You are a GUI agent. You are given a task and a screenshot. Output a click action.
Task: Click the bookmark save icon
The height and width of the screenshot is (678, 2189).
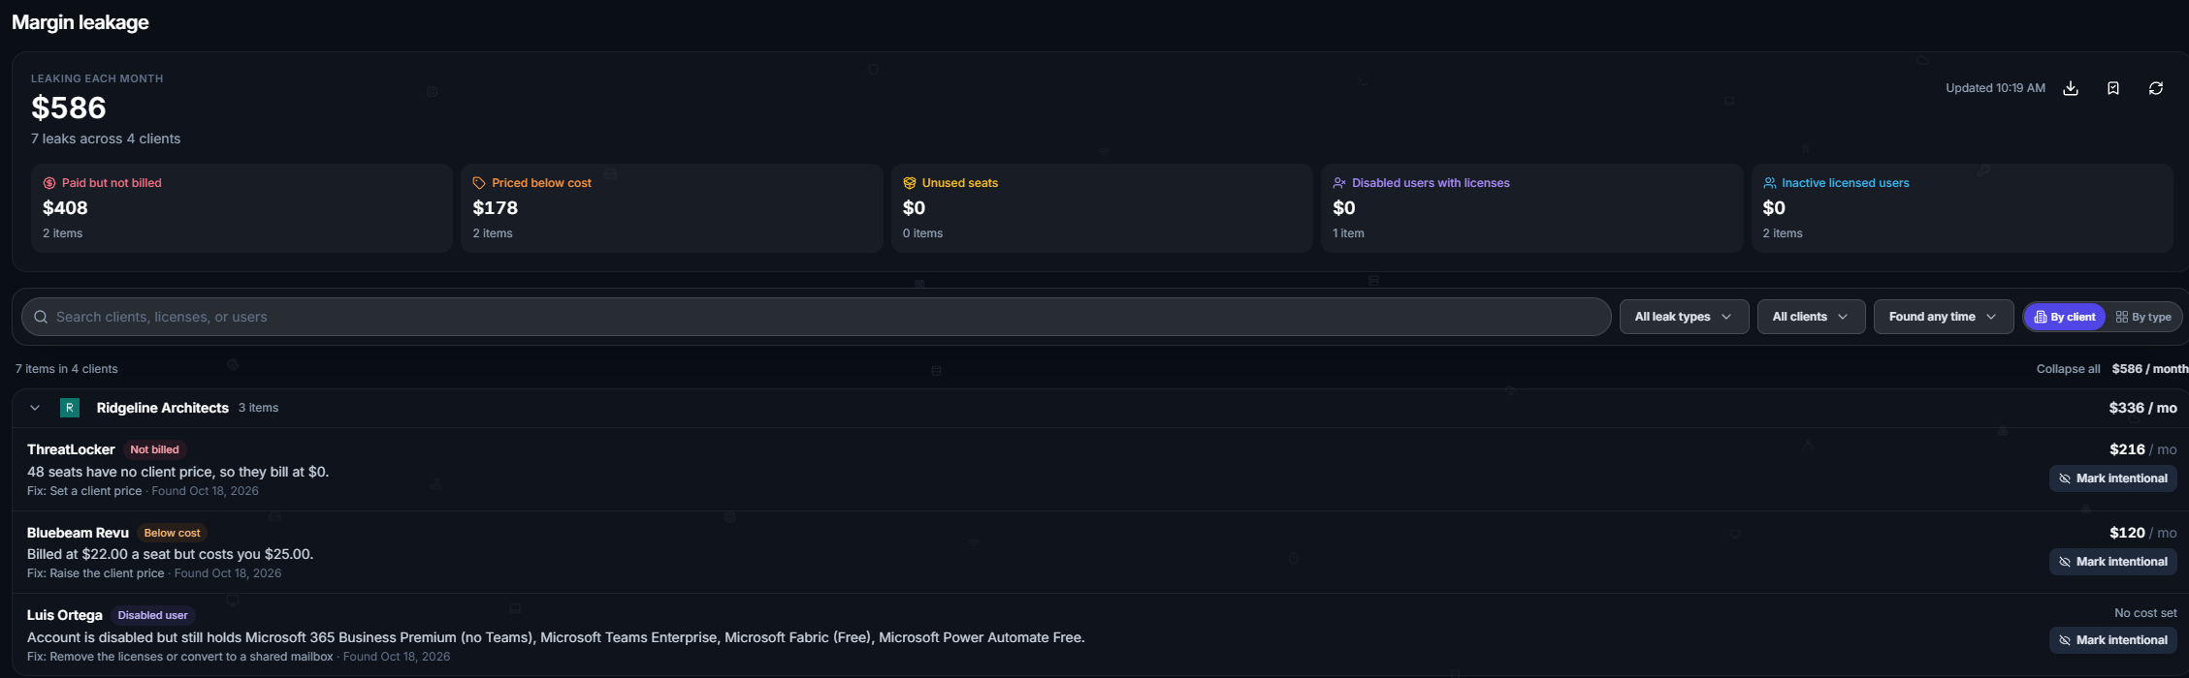pos(2113,88)
